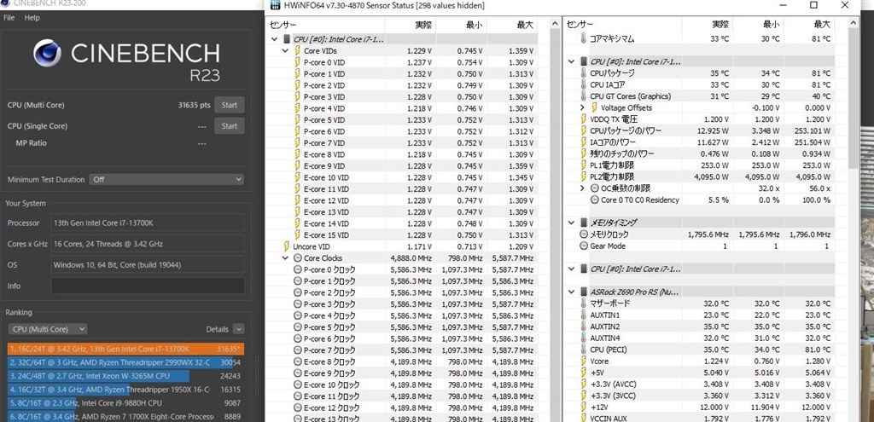
Task: Click the CPU (PECI) thermometer icon
Action: tap(583, 350)
